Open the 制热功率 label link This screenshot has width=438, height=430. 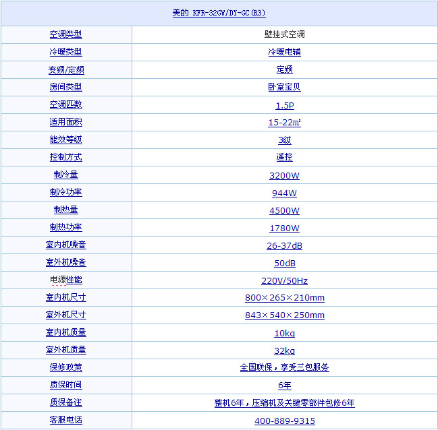pos(66,227)
